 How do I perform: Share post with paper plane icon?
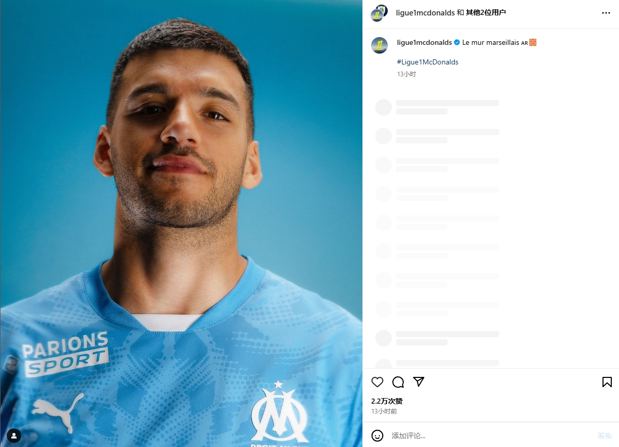[x=419, y=382]
